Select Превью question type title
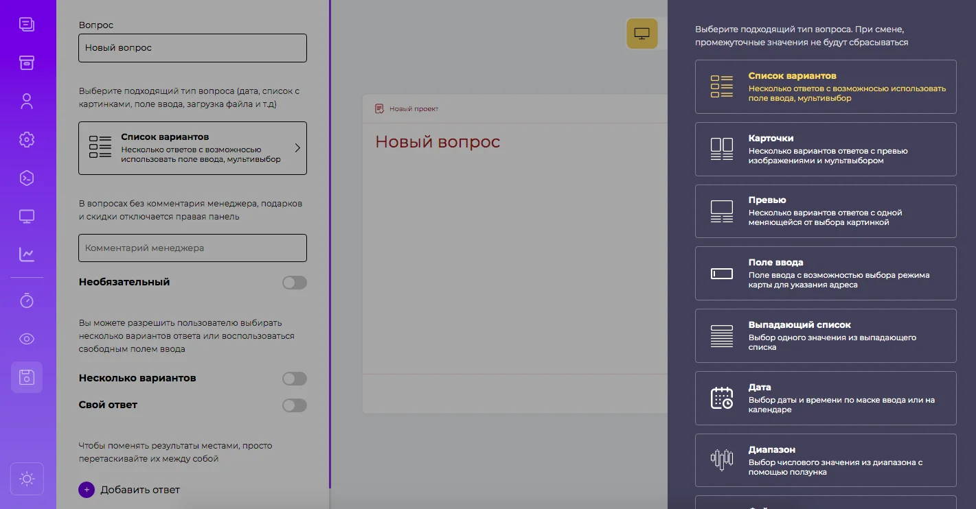The width and height of the screenshot is (976, 509). [x=767, y=200]
